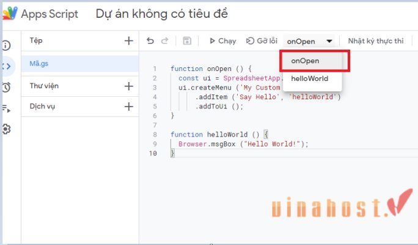Open Nhật ký thực thi execution log
Viewport: 418px width, 245px height.
[x=376, y=41]
